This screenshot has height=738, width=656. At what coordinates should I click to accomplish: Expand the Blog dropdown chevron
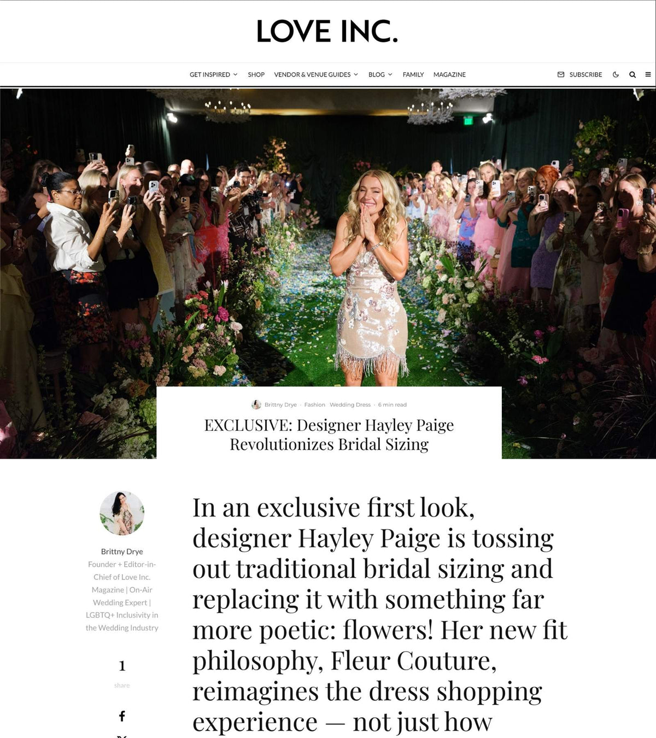[x=390, y=74]
